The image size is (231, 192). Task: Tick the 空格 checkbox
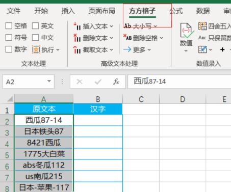point(9,26)
